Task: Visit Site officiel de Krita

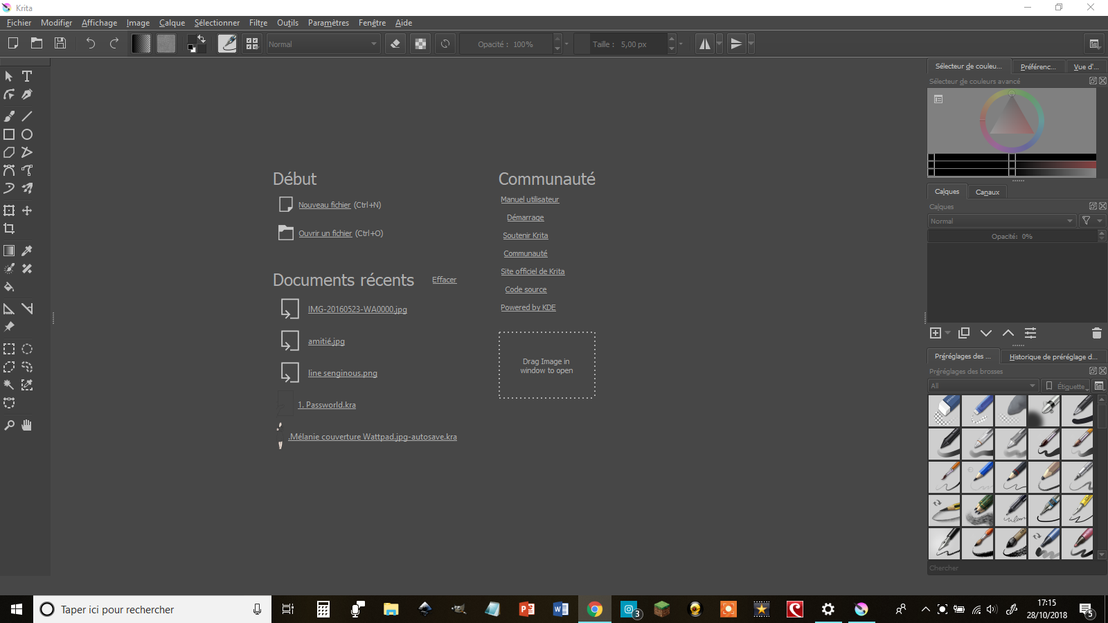Action: pos(533,271)
